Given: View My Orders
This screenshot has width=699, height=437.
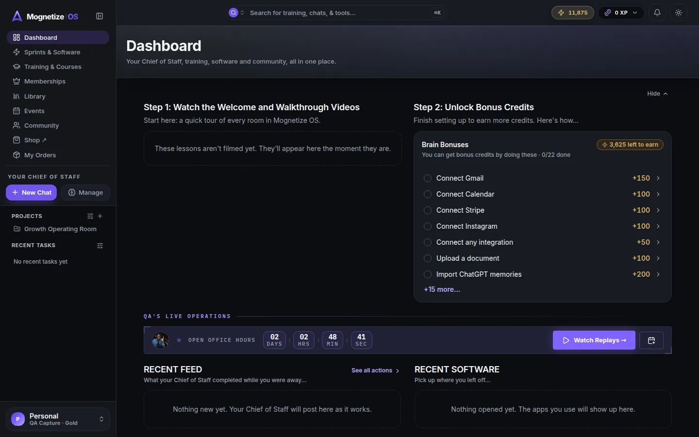Looking at the screenshot, I should click(x=58, y=155).
